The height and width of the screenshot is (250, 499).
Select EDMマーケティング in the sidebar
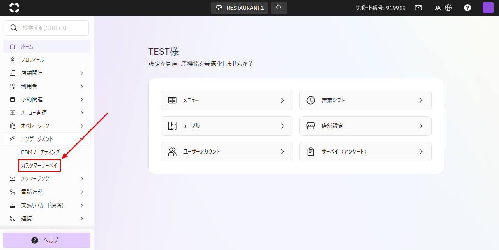41,152
